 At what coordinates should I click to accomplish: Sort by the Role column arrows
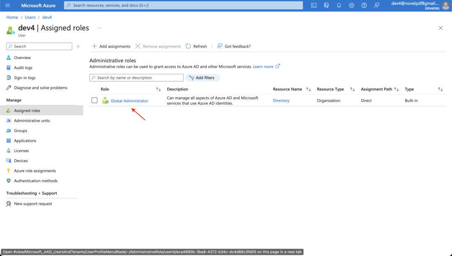pos(158,89)
